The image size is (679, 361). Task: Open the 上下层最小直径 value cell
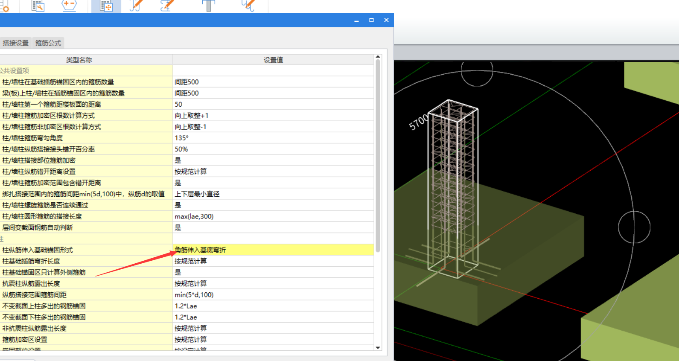[x=273, y=194]
